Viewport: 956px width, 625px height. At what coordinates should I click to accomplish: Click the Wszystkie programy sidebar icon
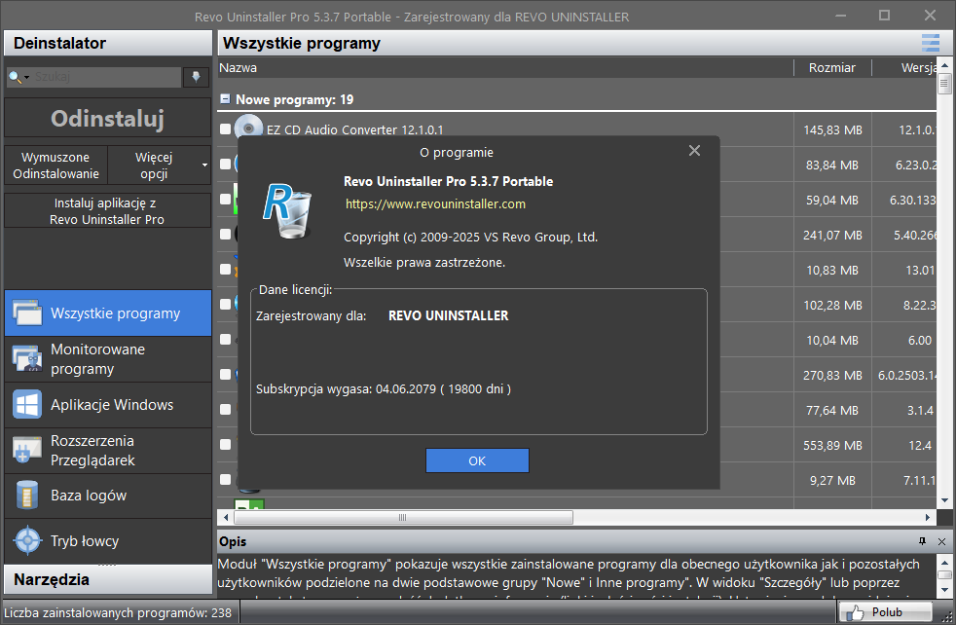[x=27, y=312]
